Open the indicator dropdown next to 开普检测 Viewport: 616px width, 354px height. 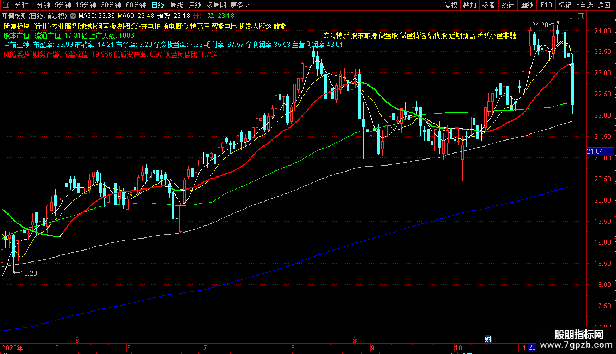pos(73,16)
